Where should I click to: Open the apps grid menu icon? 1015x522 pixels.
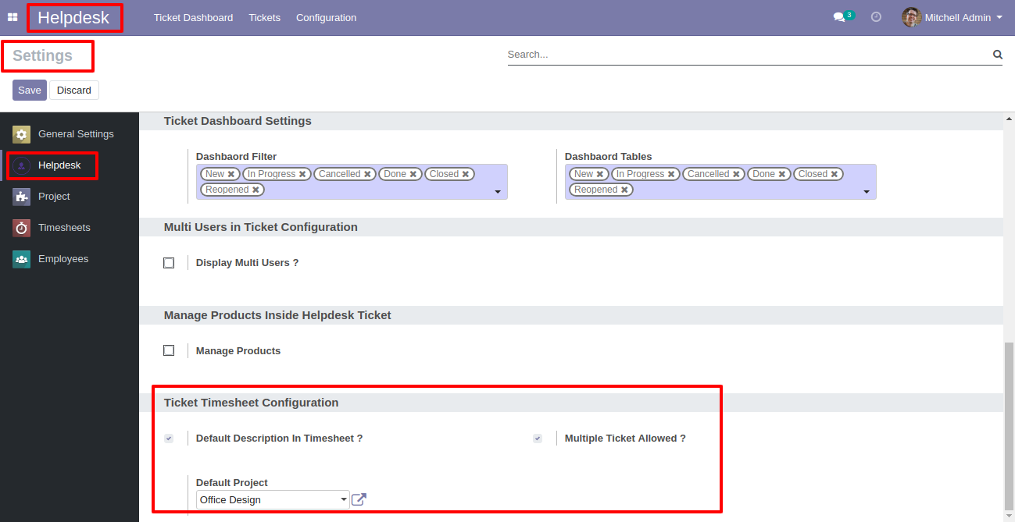13,17
